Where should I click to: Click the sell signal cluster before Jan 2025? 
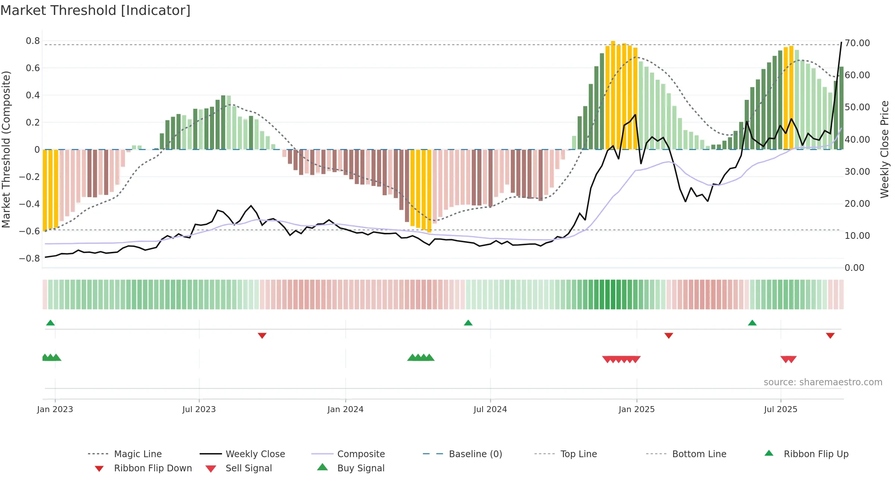(621, 360)
